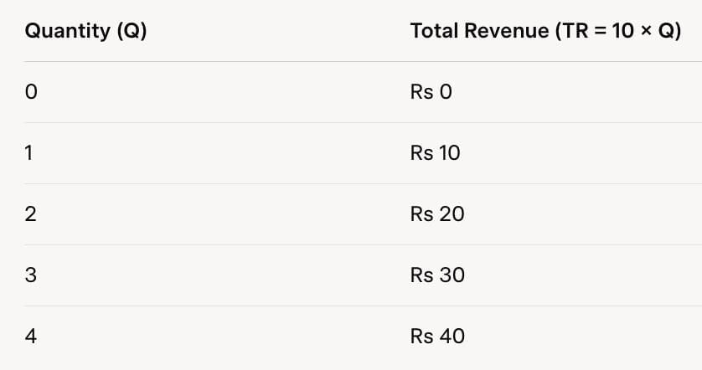
Task: Select the quantity cell showing 4
Action: point(31,337)
